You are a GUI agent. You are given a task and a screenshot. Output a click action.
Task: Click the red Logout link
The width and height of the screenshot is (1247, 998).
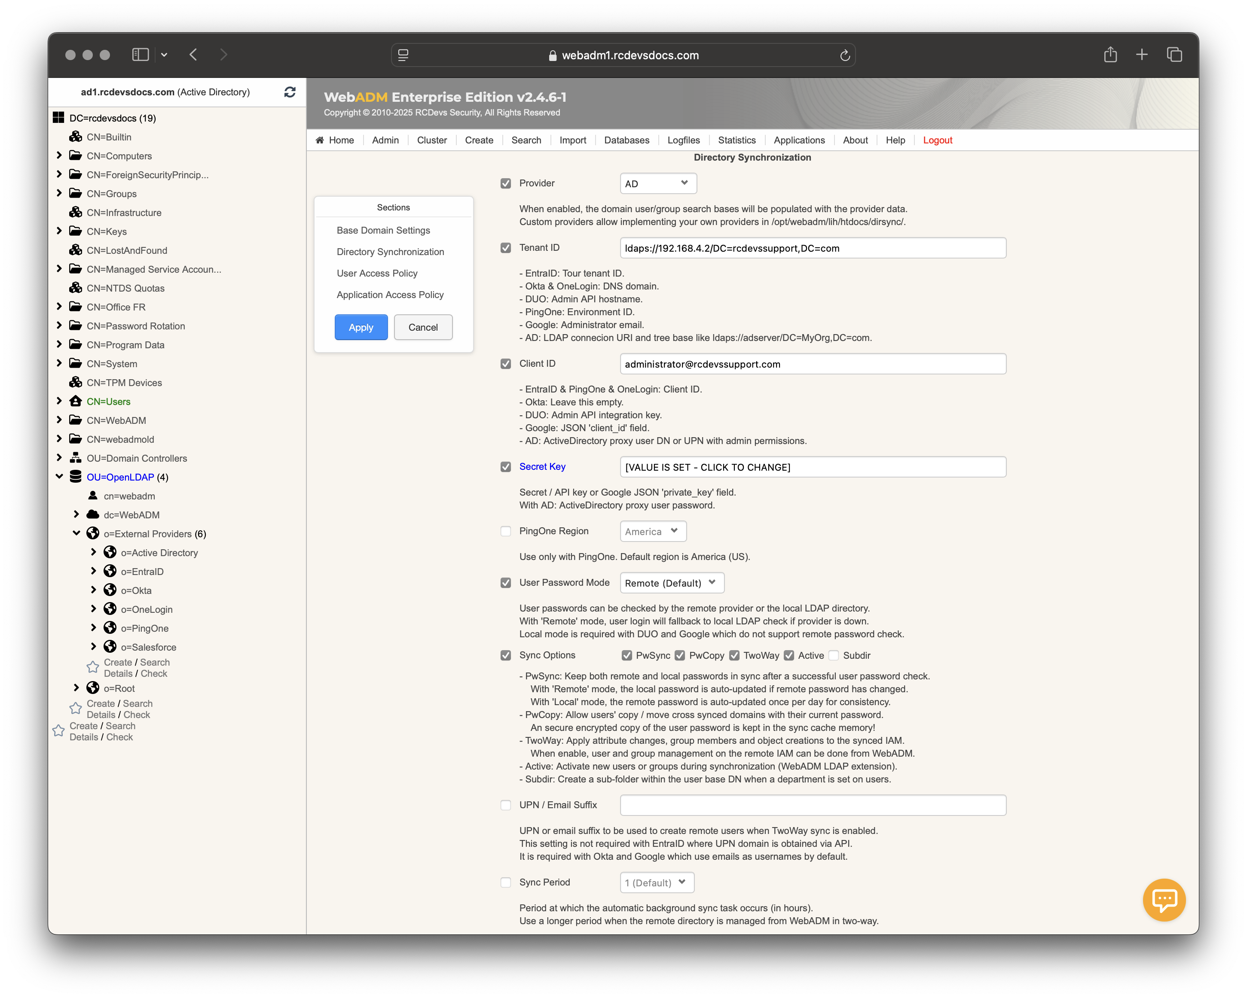click(937, 140)
